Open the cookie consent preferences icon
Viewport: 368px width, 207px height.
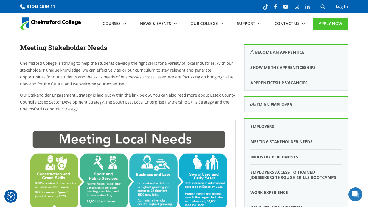point(11,196)
